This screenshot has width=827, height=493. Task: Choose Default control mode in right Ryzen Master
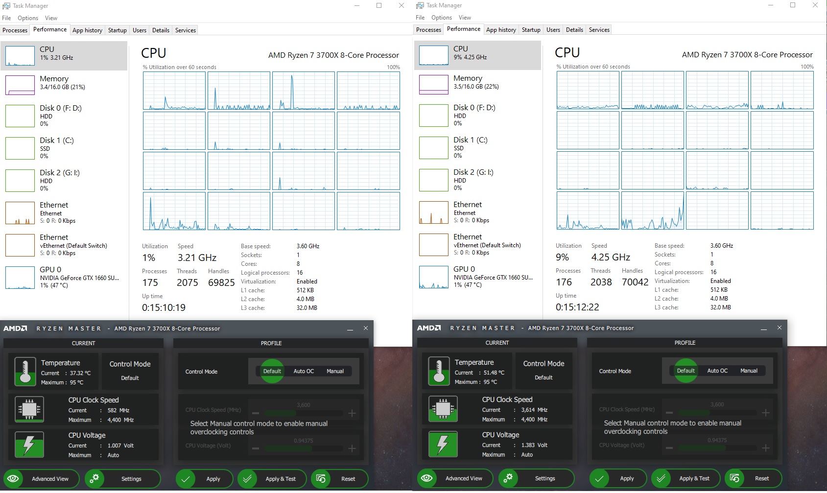(685, 371)
